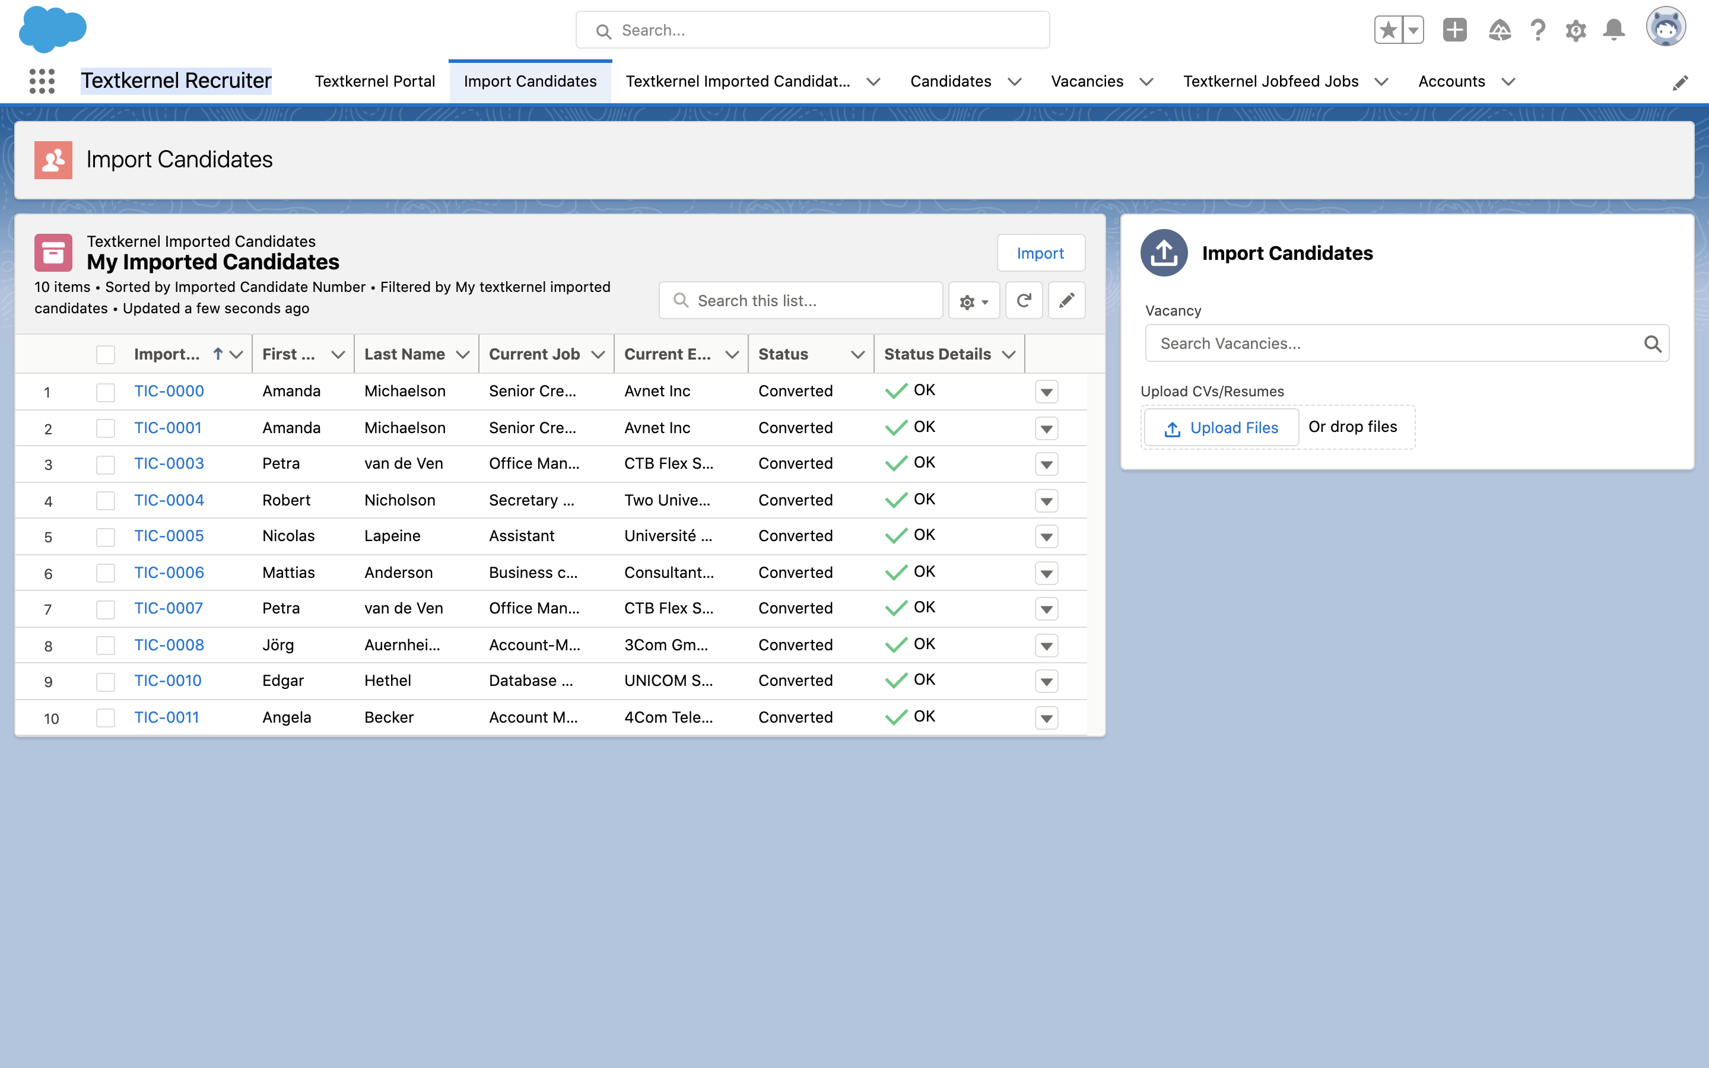The height and width of the screenshot is (1068, 1709).
Task: Open the list view controls gear
Action: (974, 301)
